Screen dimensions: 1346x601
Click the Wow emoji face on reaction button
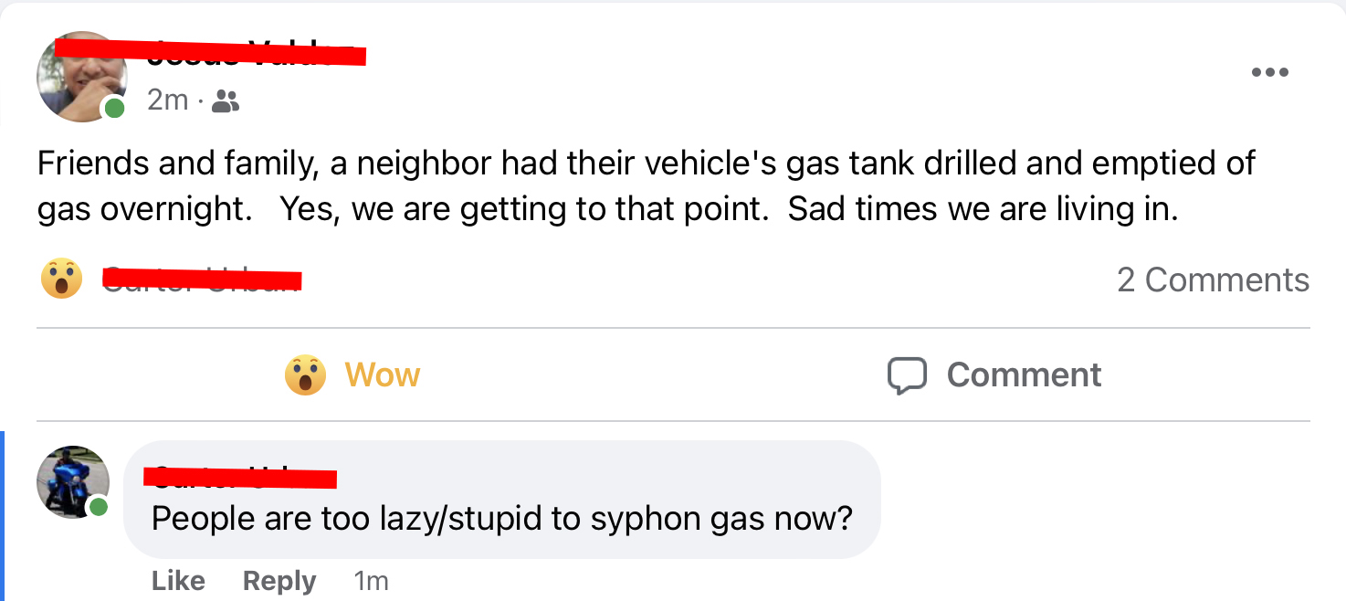pos(305,375)
